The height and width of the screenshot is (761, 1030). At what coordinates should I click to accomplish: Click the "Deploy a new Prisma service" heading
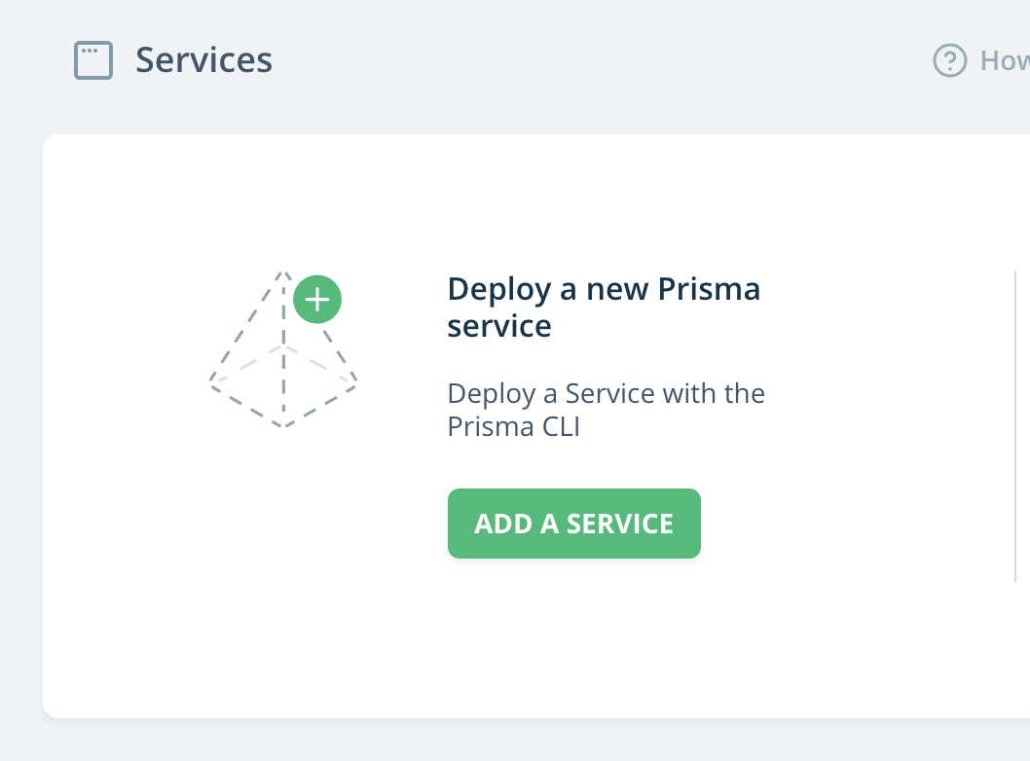[x=604, y=308]
